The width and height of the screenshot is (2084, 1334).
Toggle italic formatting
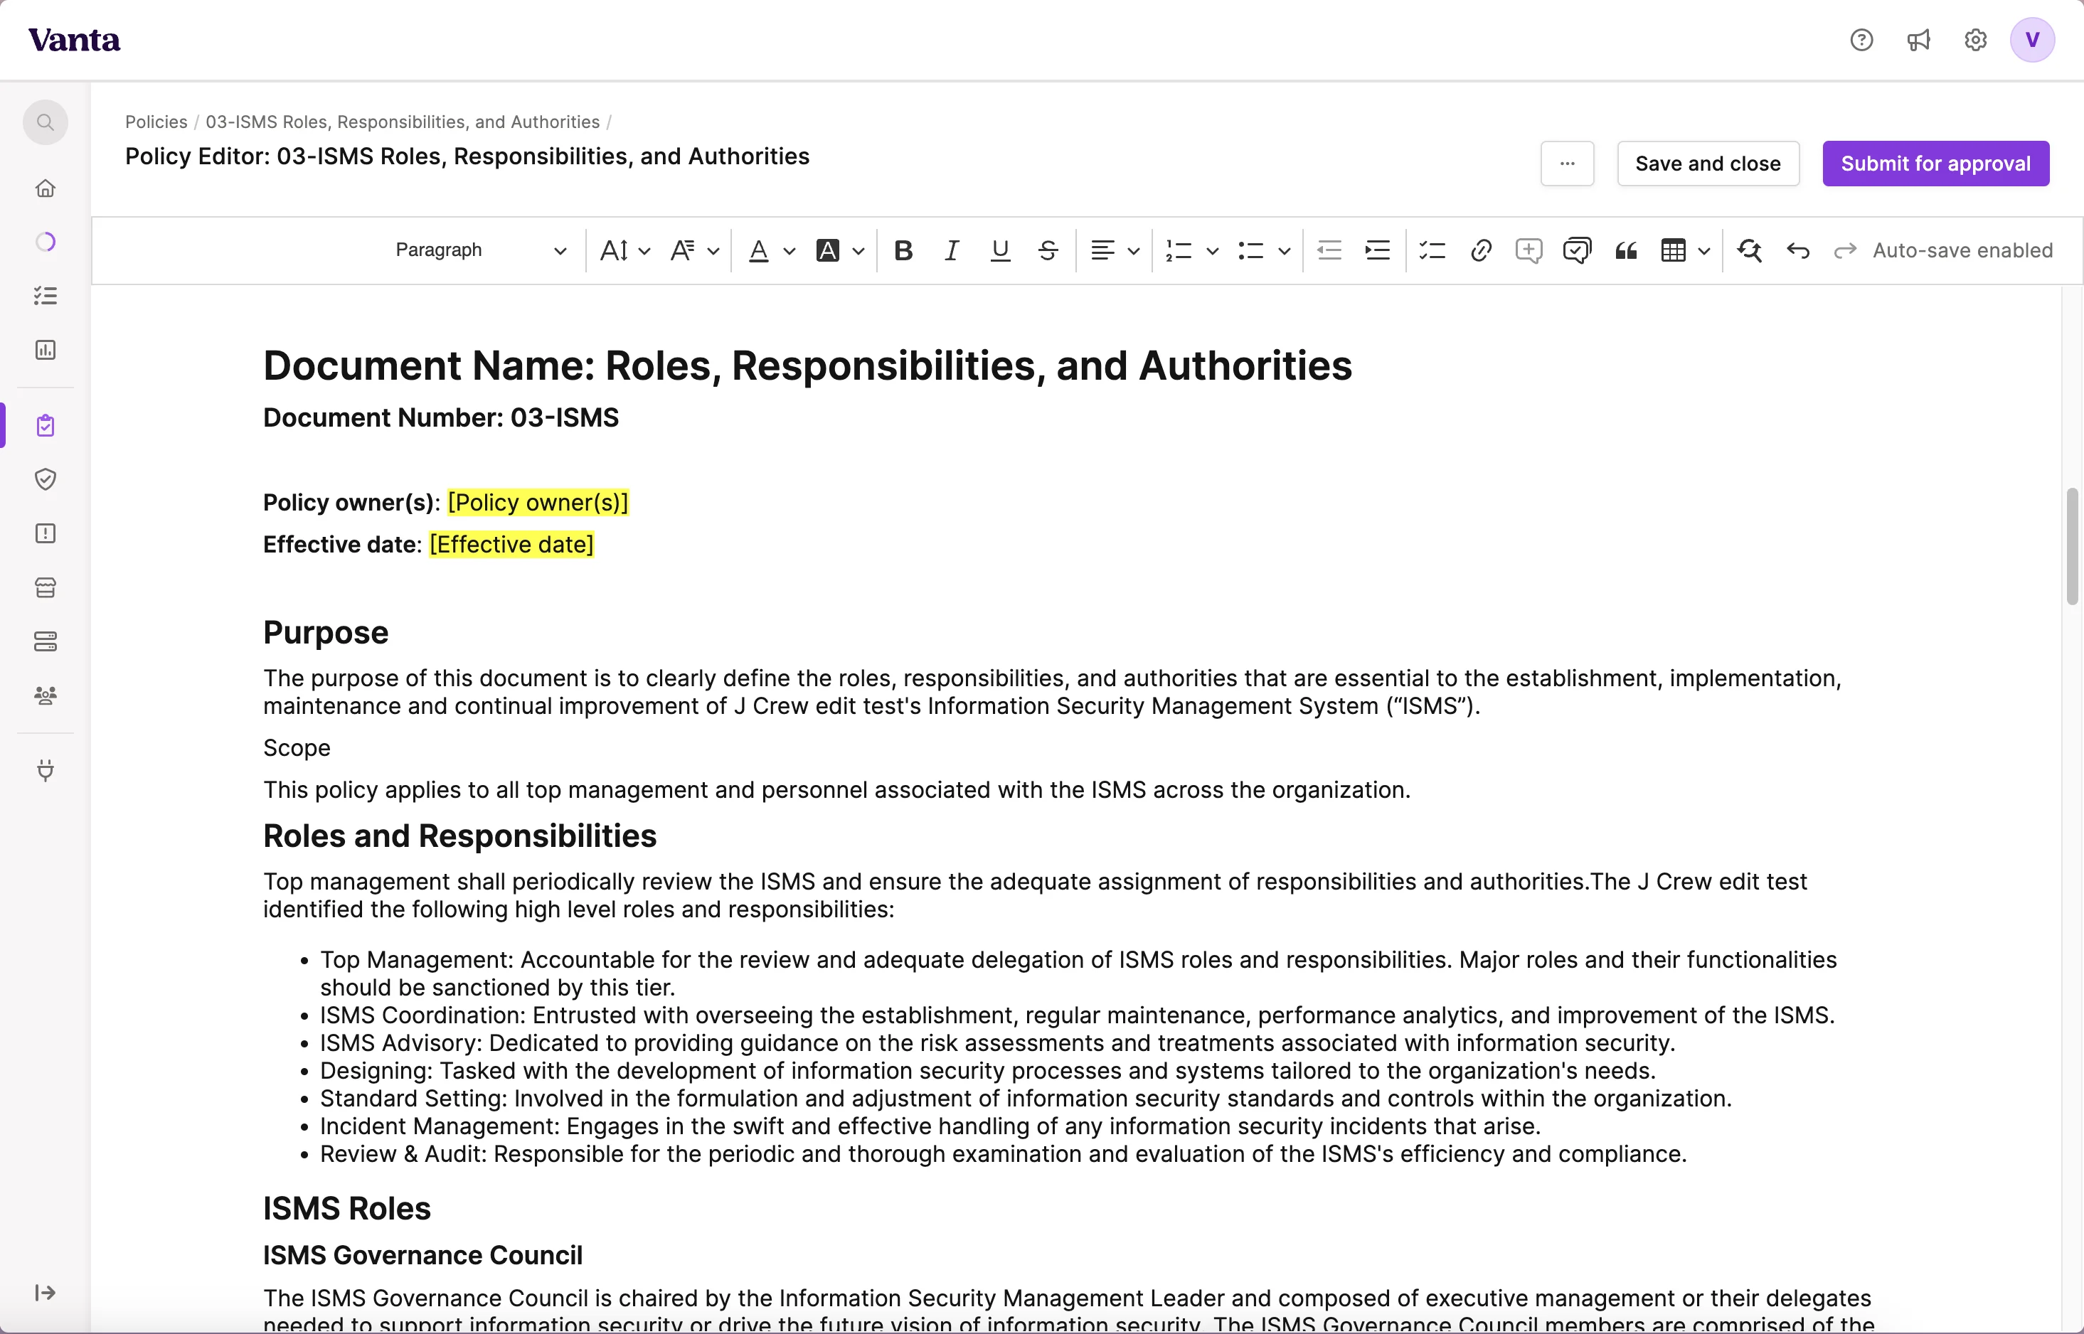pyautogui.click(x=952, y=250)
